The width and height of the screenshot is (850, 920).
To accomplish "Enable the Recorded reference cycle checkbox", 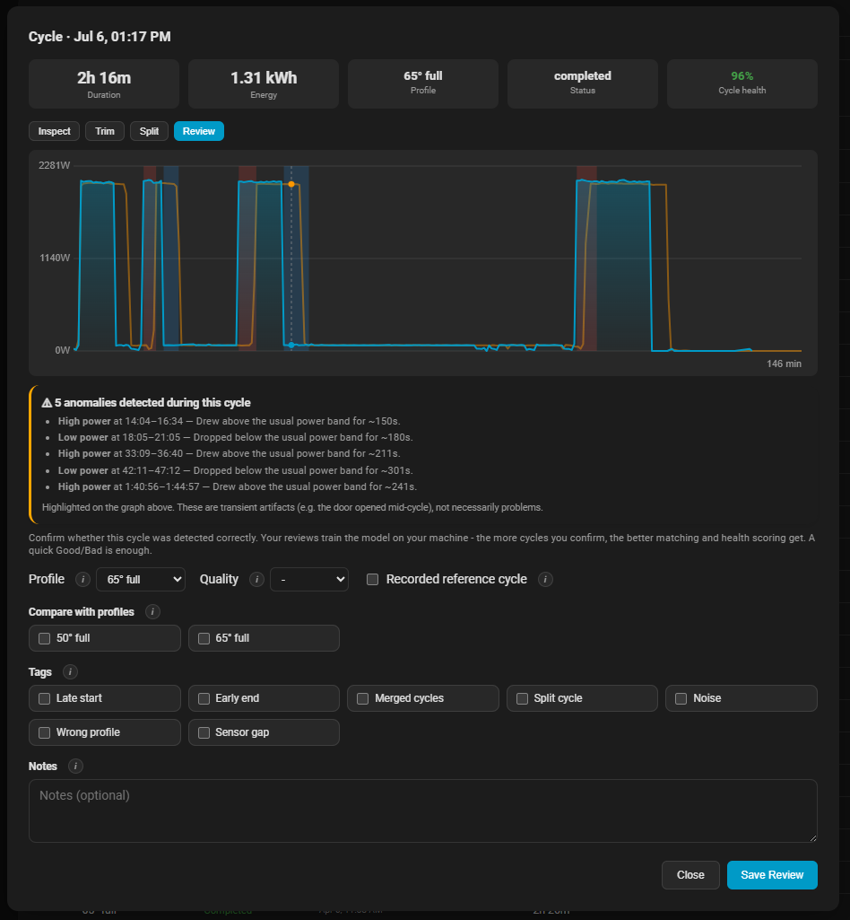I will click(372, 580).
